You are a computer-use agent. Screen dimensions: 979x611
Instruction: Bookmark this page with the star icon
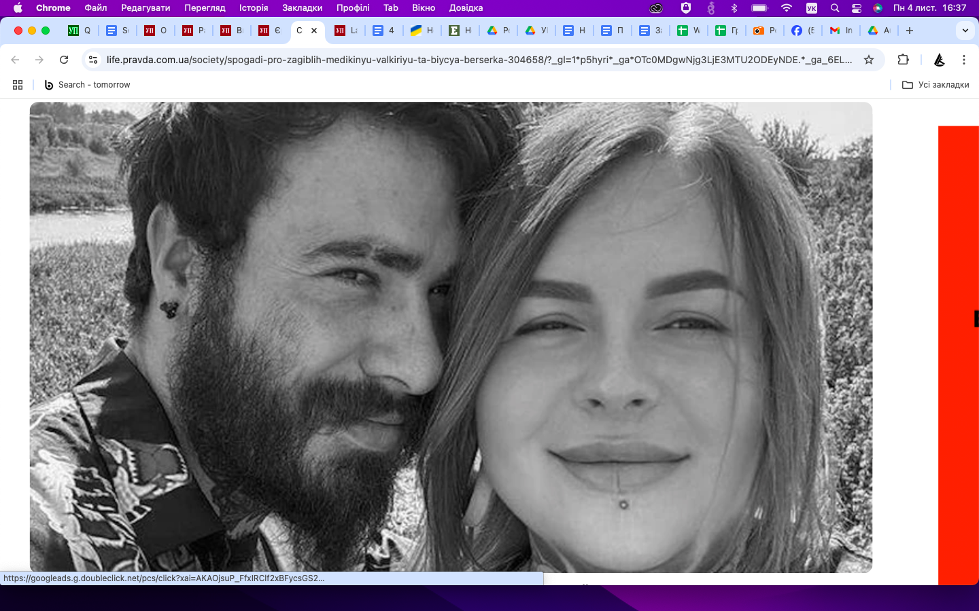click(x=868, y=60)
